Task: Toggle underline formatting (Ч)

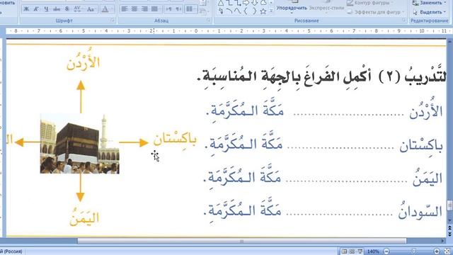Action: 46,9
